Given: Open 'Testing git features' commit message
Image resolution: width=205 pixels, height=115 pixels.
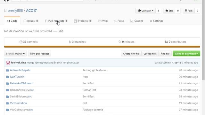Looking at the screenshot, I should [x=94, y=70].
